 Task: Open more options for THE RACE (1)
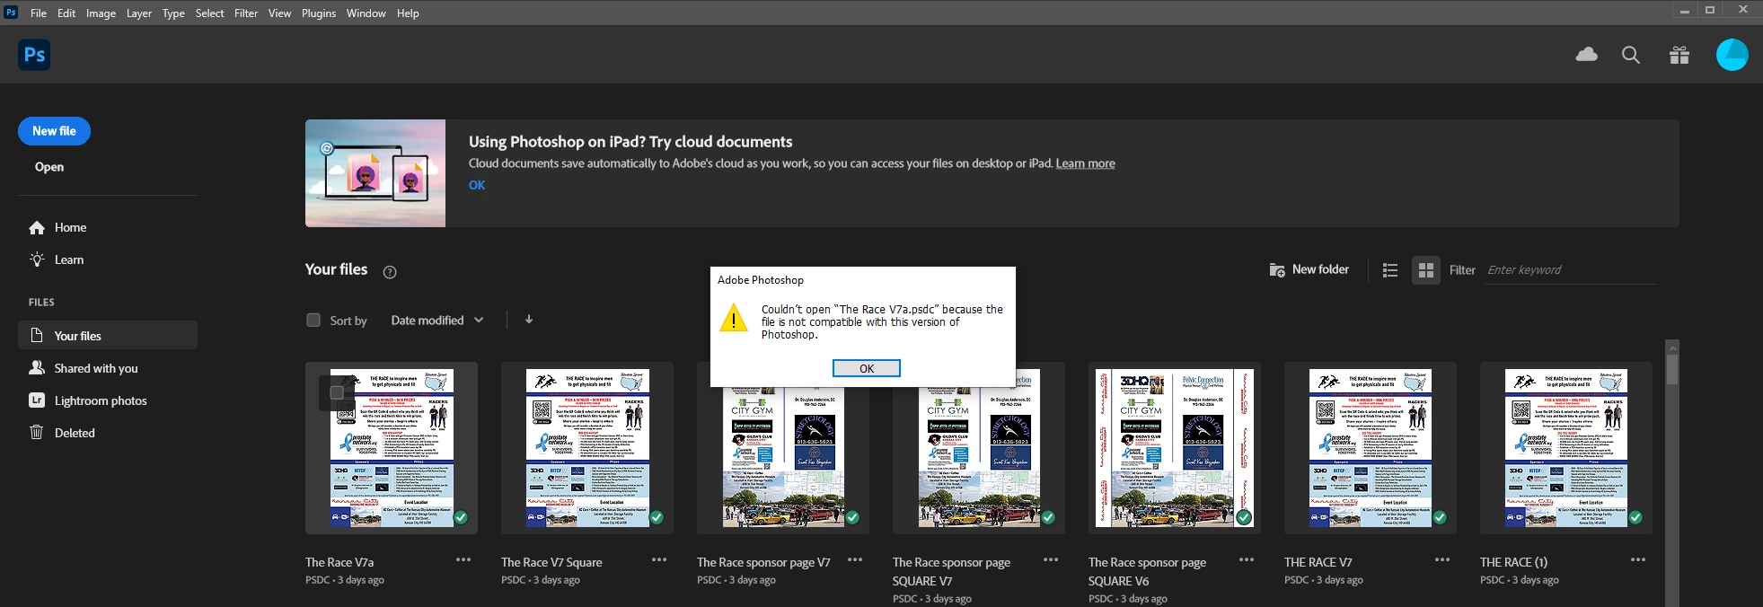click(1638, 559)
